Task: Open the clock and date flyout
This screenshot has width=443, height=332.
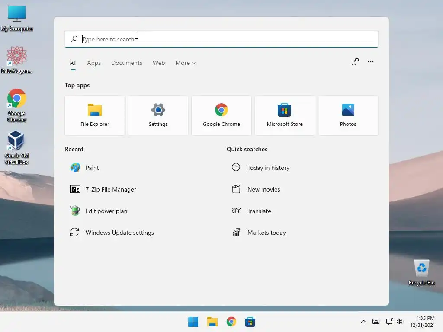Action: (423, 322)
